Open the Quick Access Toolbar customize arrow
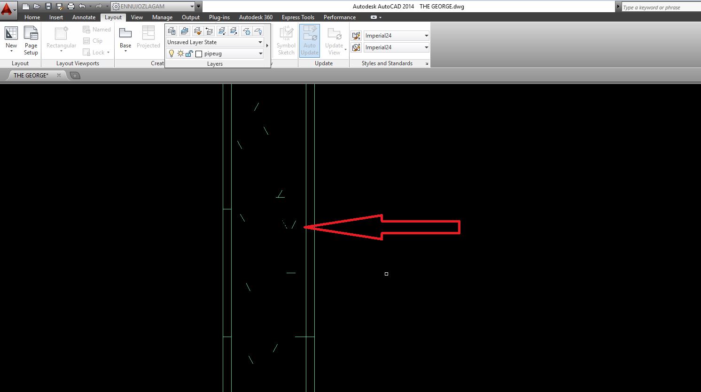The width and height of the screenshot is (701, 392). pos(199,7)
